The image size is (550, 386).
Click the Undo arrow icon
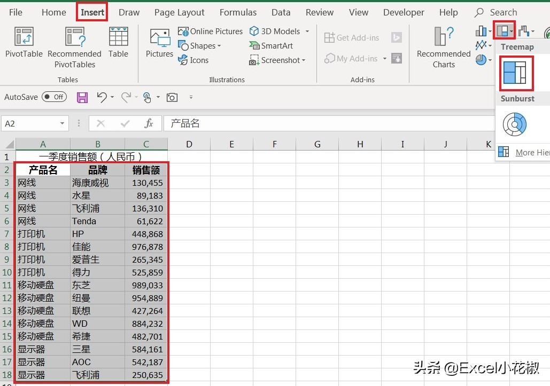coord(102,97)
